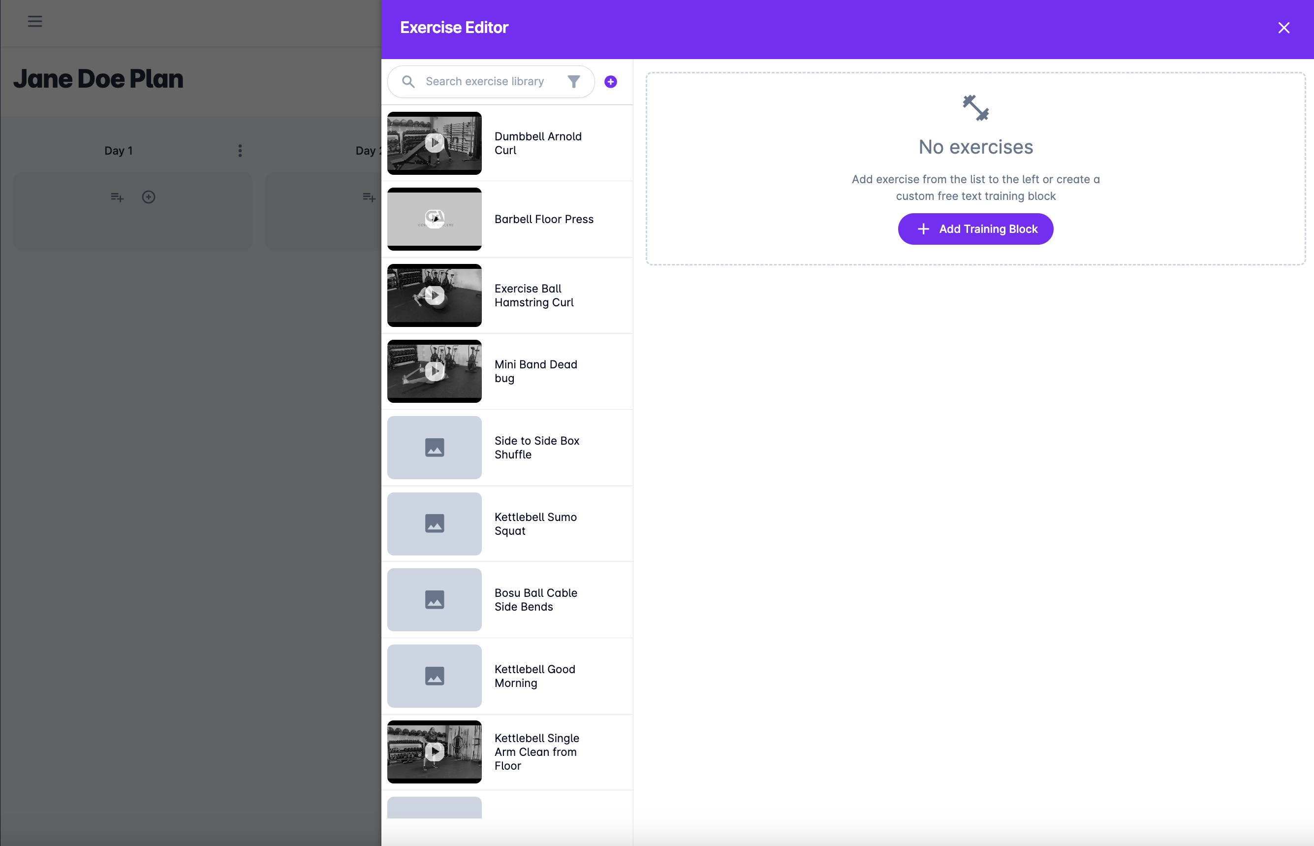Viewport: 1314px width, 846px height.
Task: Play the Mini Band Dead bug video
Action: point(434,371)
